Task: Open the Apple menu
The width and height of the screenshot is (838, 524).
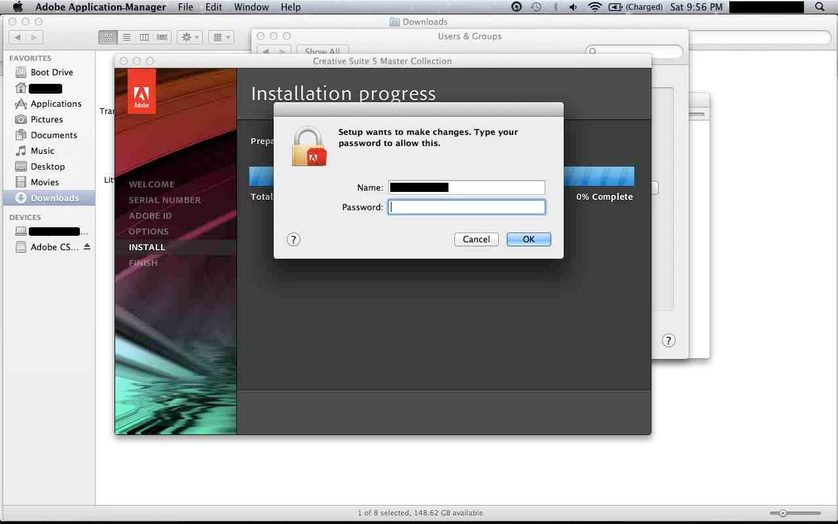Action: [x=18, y=7]
